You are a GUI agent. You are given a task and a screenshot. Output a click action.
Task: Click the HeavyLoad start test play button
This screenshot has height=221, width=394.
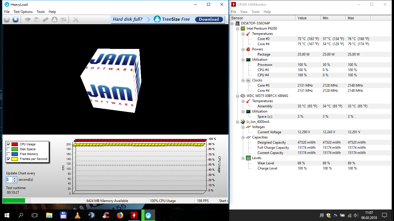click(x=7, y=20)
